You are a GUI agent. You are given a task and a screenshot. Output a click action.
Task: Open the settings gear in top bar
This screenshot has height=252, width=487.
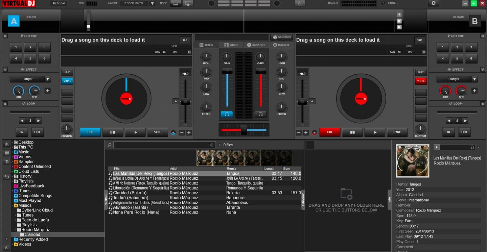tap(434, 3)
